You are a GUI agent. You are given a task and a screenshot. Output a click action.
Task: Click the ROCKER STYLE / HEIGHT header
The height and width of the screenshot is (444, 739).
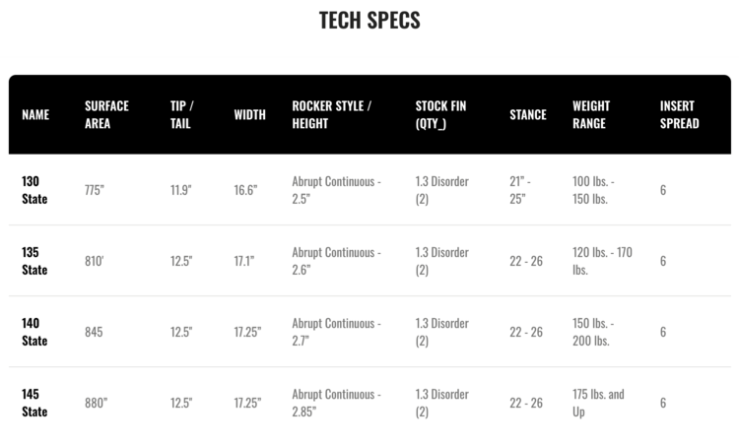click(x=331, y=114)
